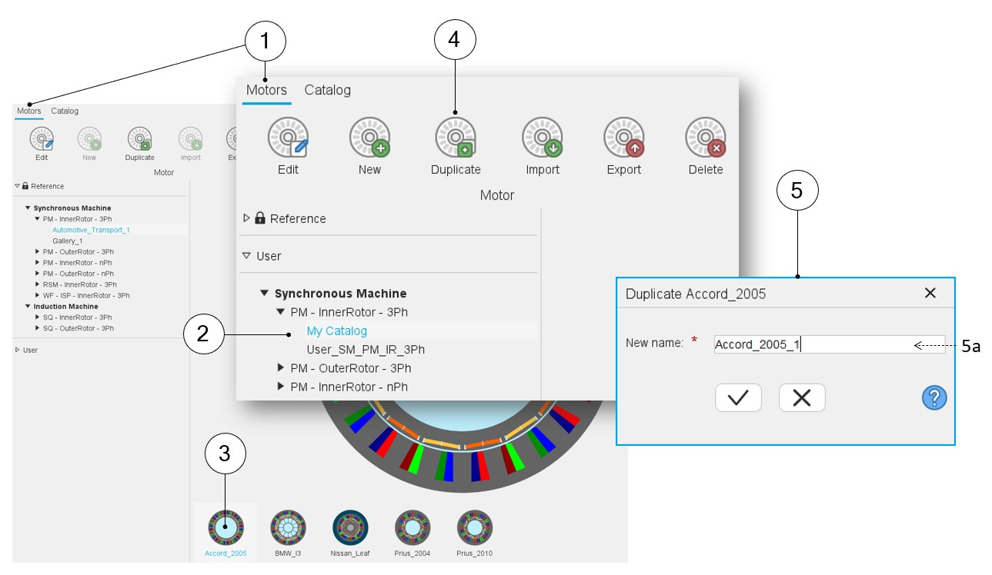The width and height of the screenshot is (992, 575).
Task: Select the BMW_I3 motor thumbnail
Action: coord(288,527)
